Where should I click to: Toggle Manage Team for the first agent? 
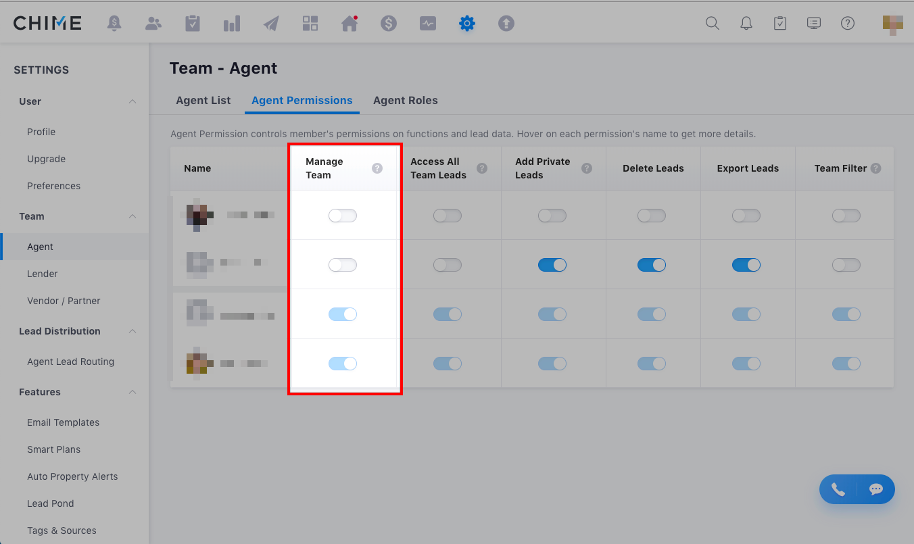point(342,216)
